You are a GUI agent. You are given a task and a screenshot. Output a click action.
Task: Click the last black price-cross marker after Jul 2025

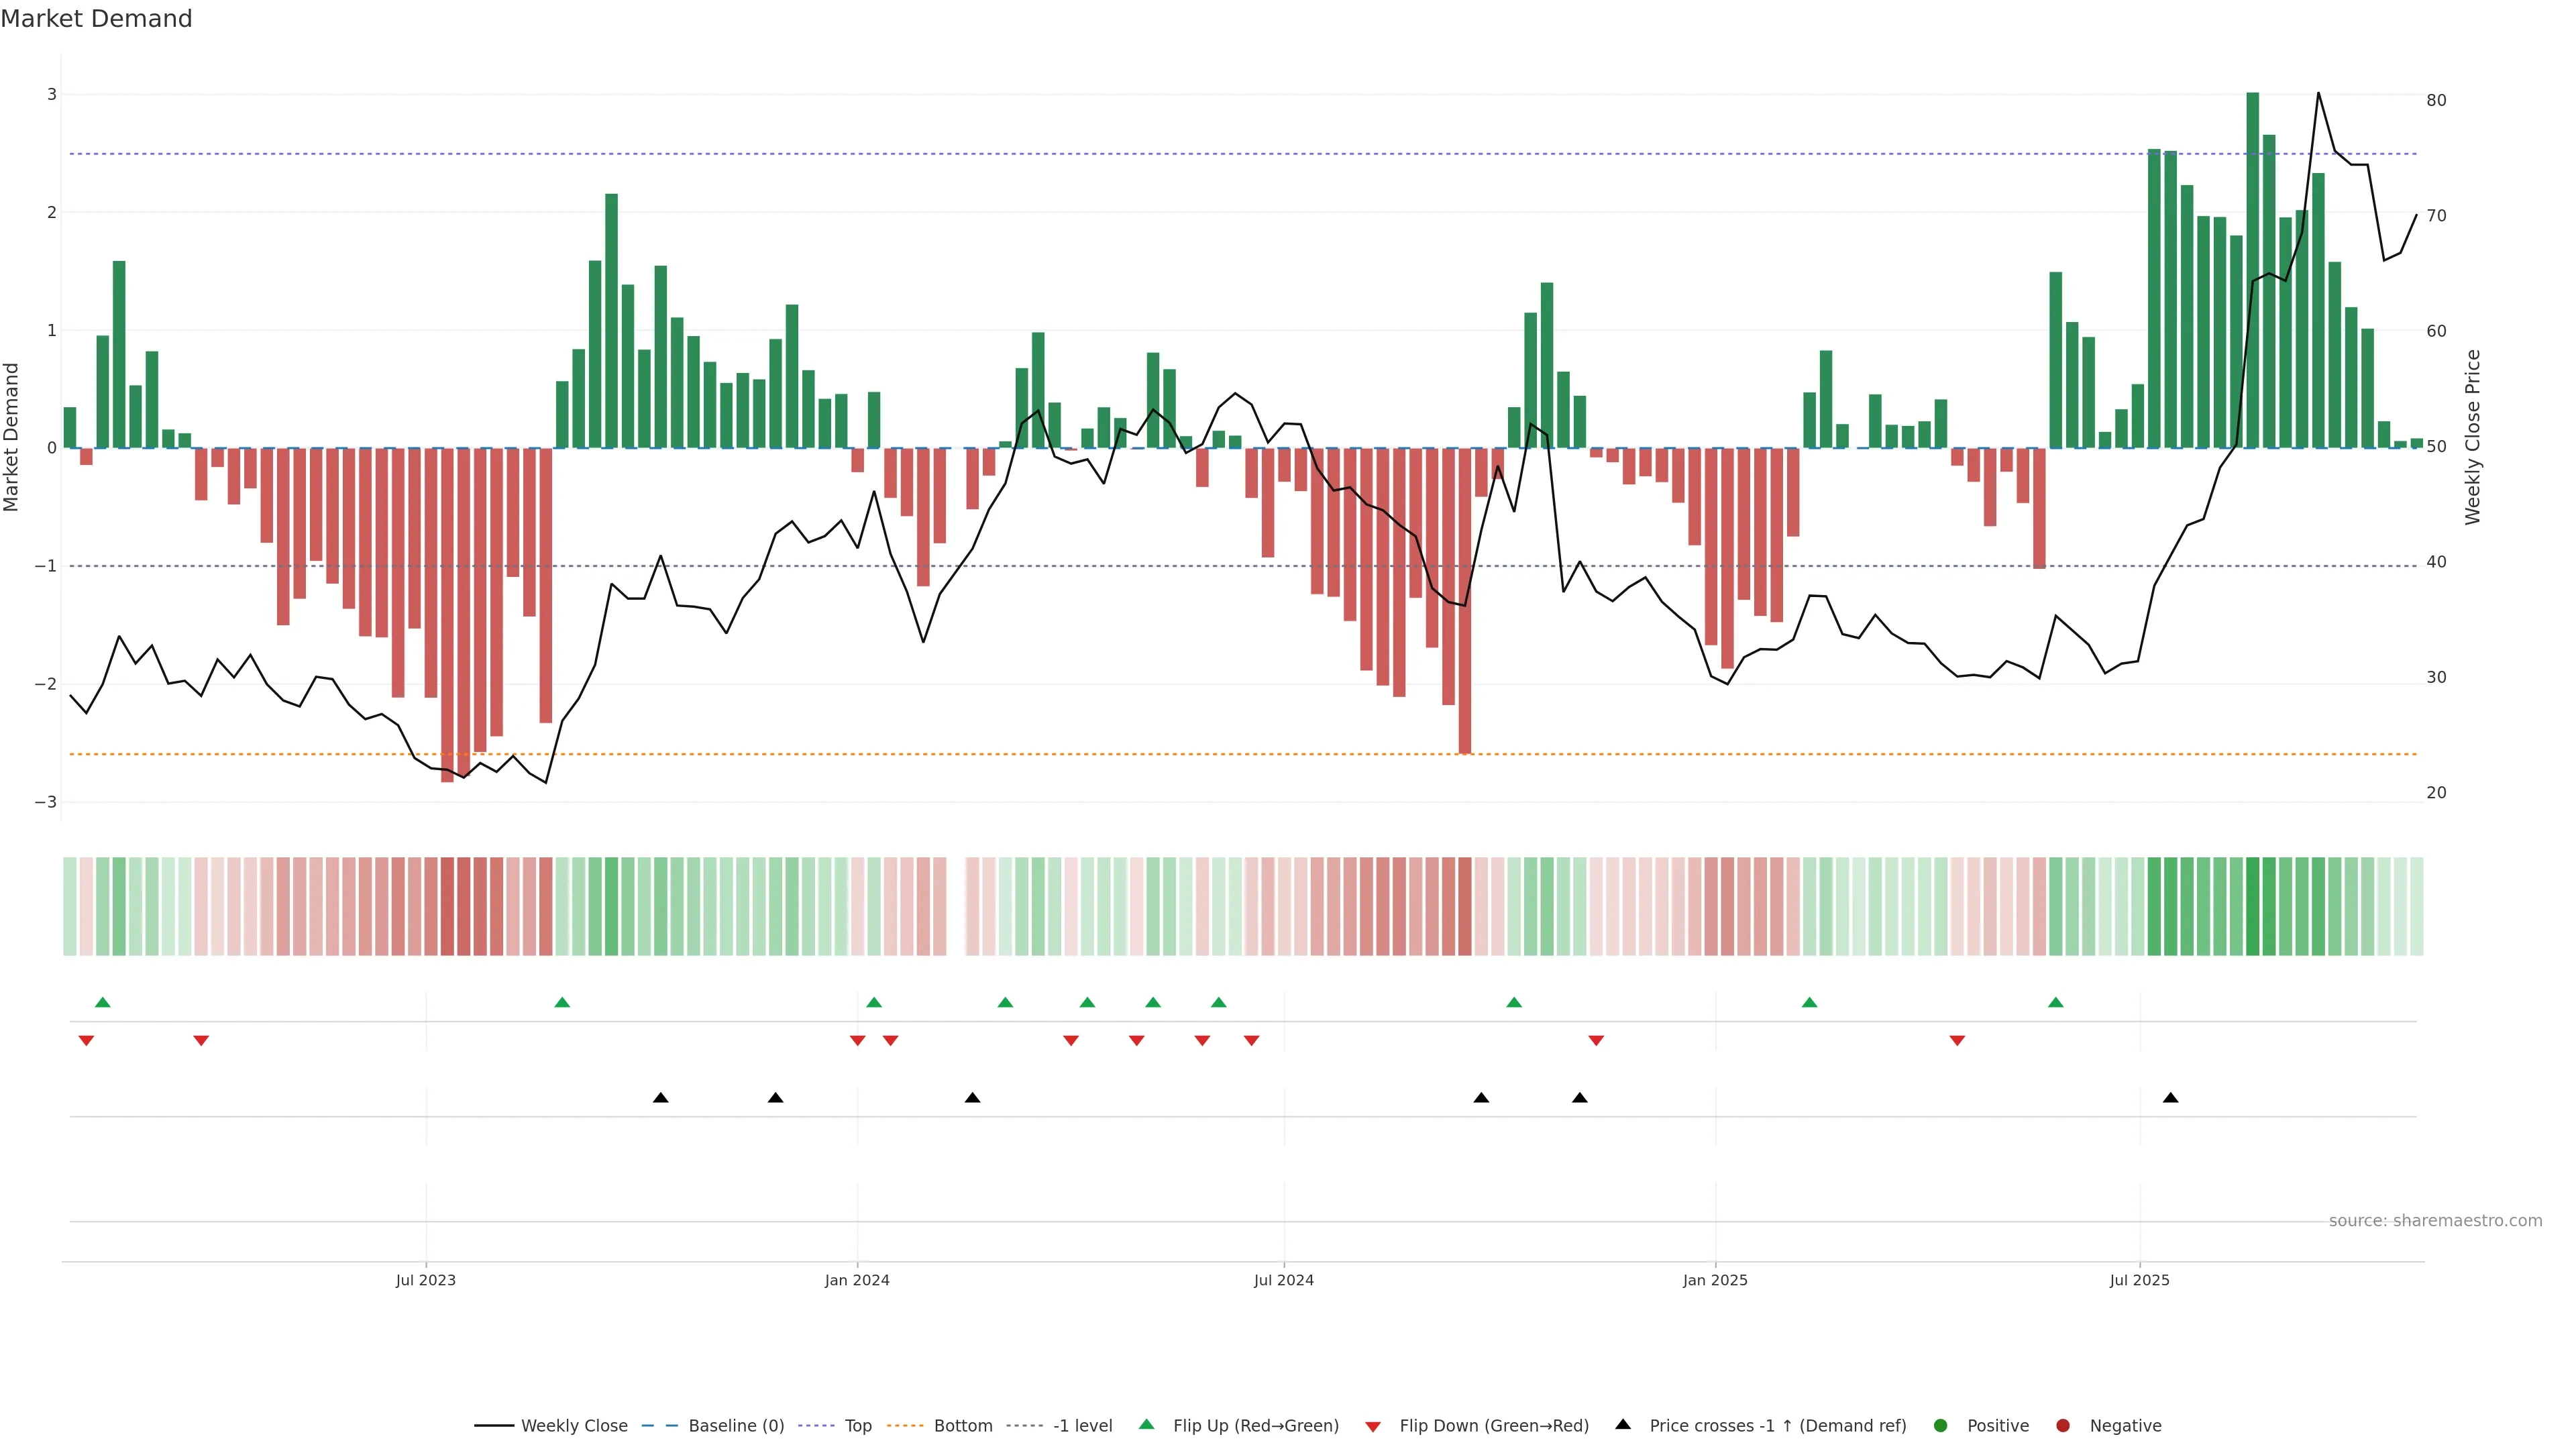click(2170, 1098)
